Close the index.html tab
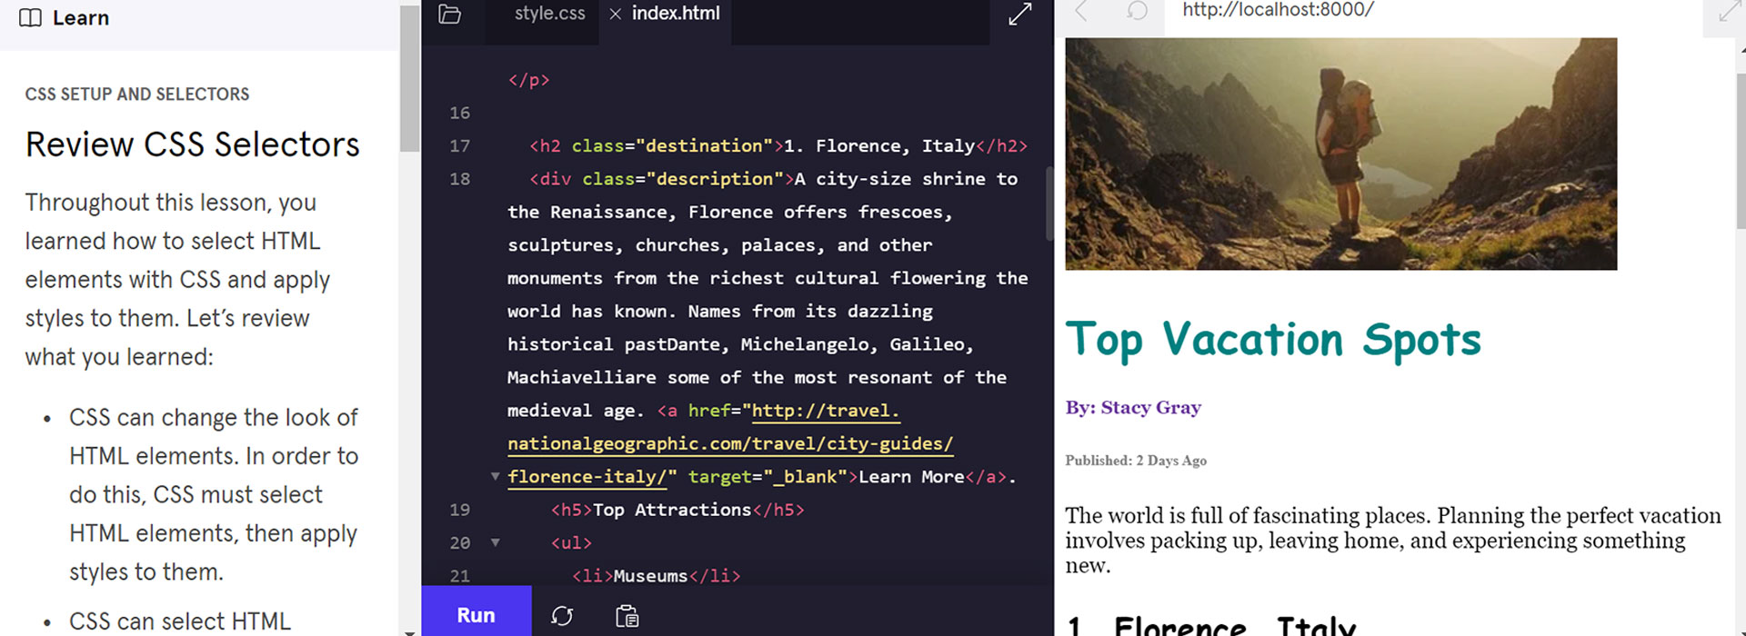 pos(616,14)
